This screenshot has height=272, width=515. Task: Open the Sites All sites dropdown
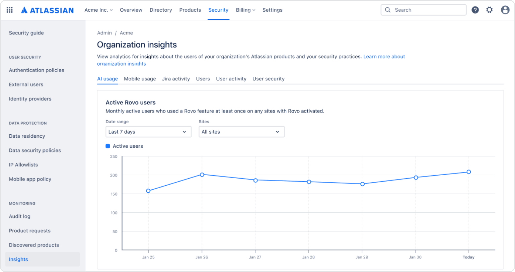(x=241, y=132)
